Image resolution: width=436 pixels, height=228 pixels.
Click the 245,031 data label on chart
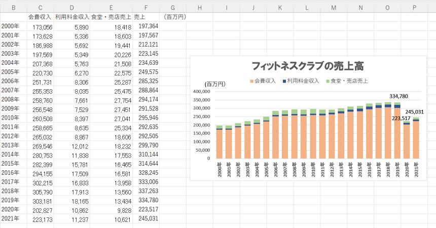[414, 112]
